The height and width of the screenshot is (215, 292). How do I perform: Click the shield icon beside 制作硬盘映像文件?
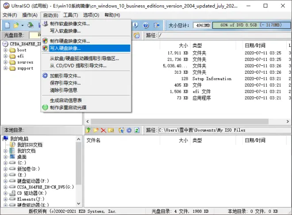point(45,41)
